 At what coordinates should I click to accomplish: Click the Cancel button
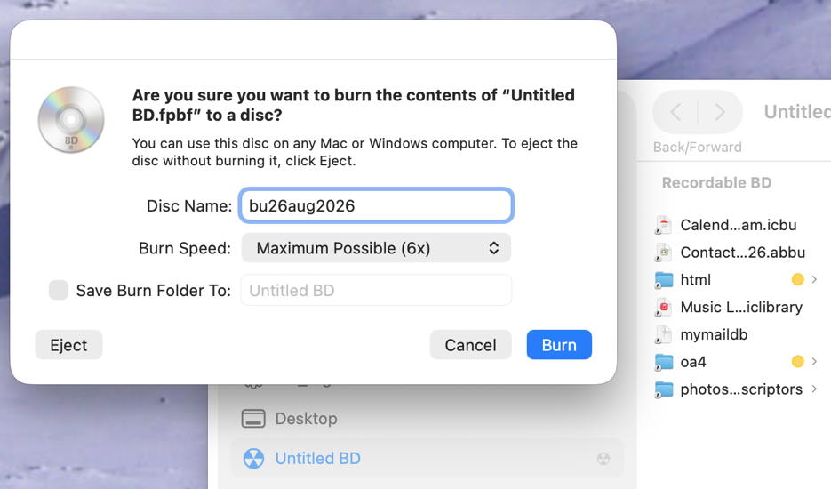(x=471, y=345)
